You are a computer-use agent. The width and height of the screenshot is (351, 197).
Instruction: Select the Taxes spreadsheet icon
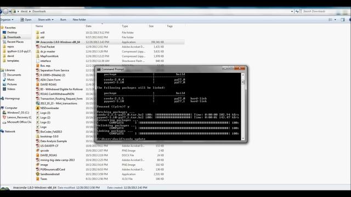38,179
